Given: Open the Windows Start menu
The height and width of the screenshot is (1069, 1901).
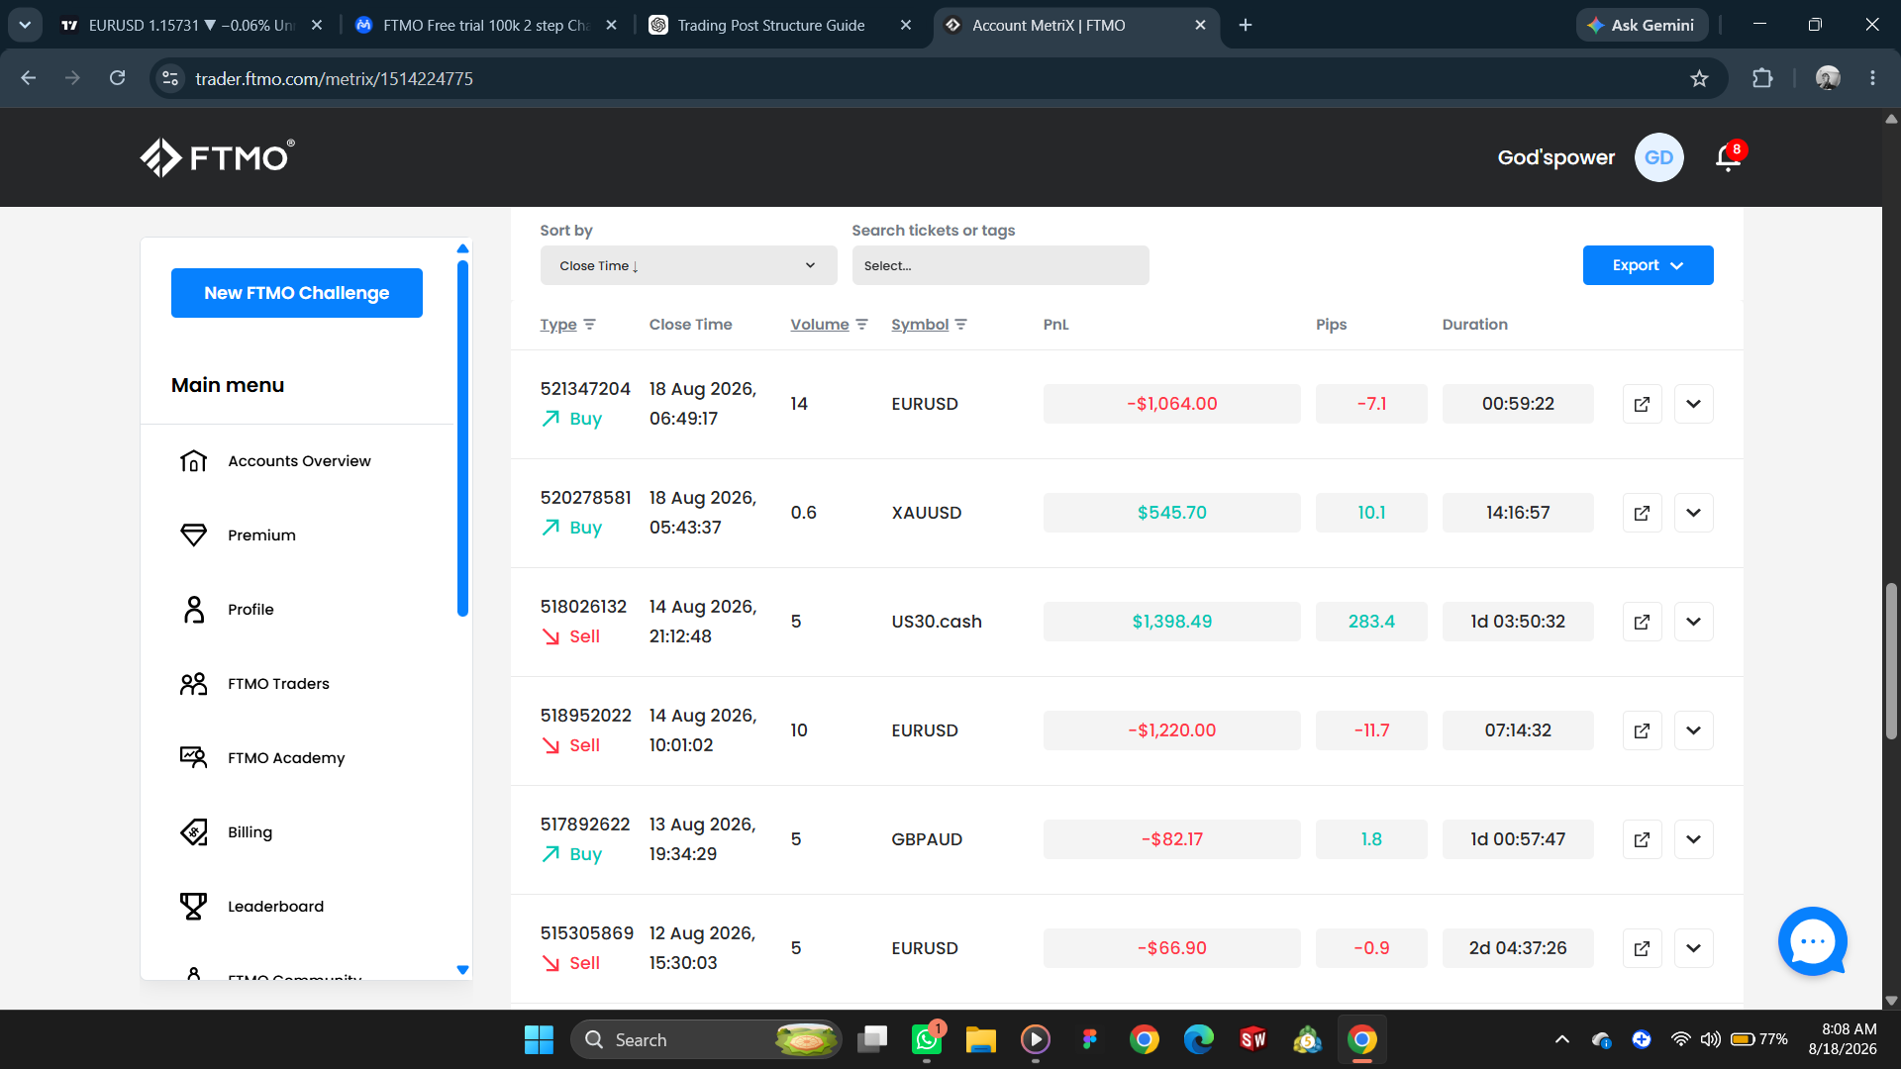Looking at the screenshot, I should pos(539,1039).
